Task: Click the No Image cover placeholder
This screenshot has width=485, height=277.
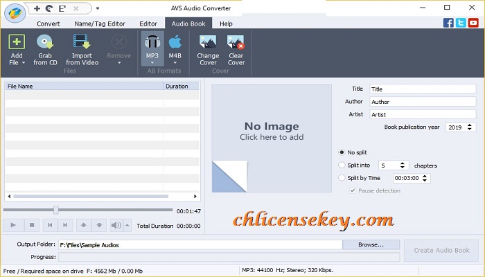Action: point(272,138)
